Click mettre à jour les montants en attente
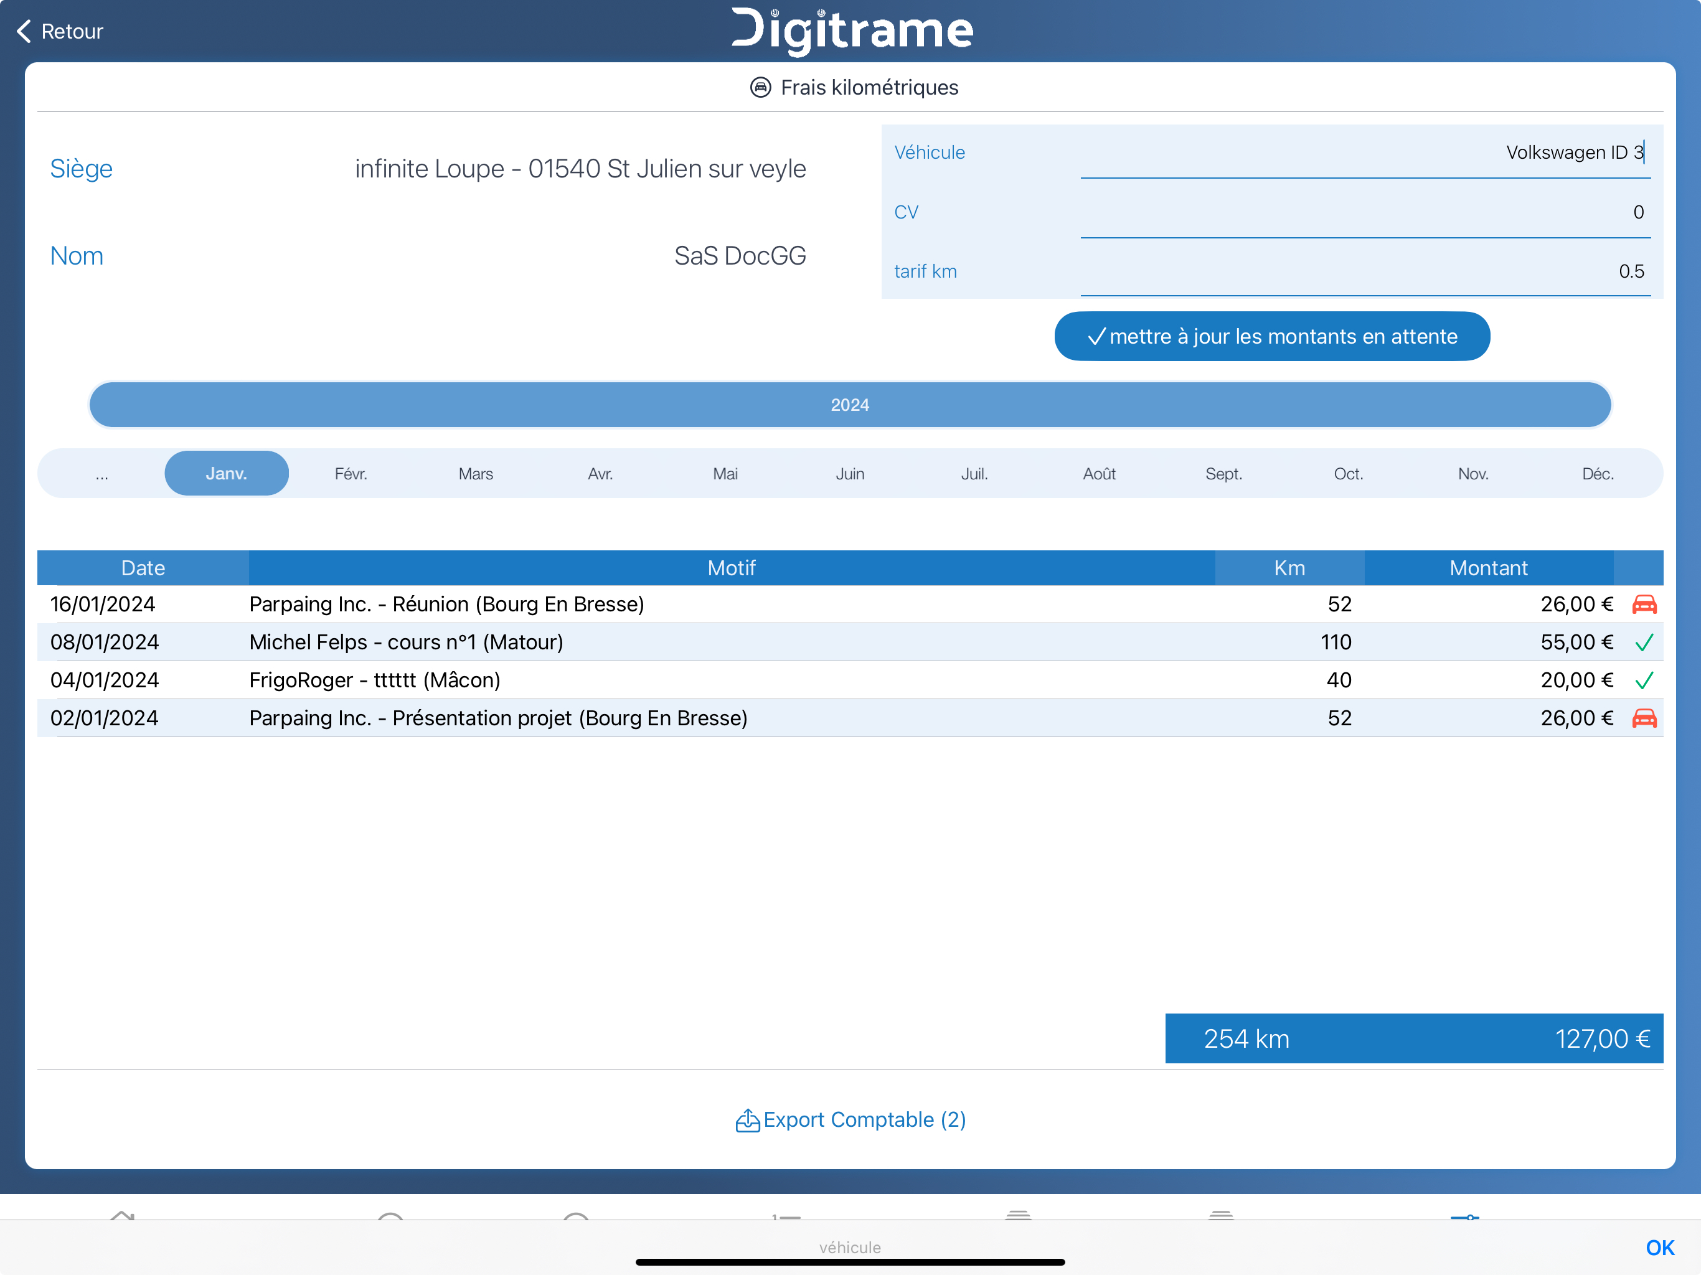 coord(1272,336)
